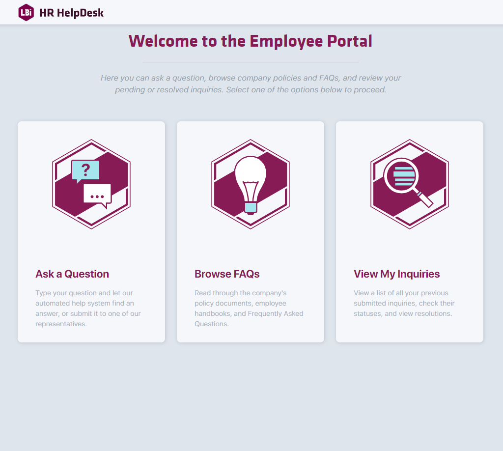This screenshot has height=451, width=503.
Task: Open the Ask a Question card
Action: [x=91, y=231]
